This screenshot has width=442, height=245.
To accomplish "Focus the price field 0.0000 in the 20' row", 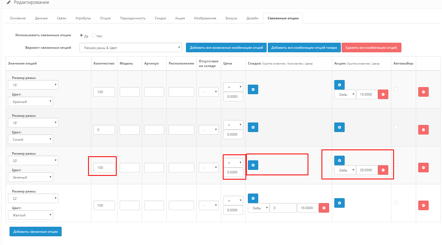I will tap(233, 172).
